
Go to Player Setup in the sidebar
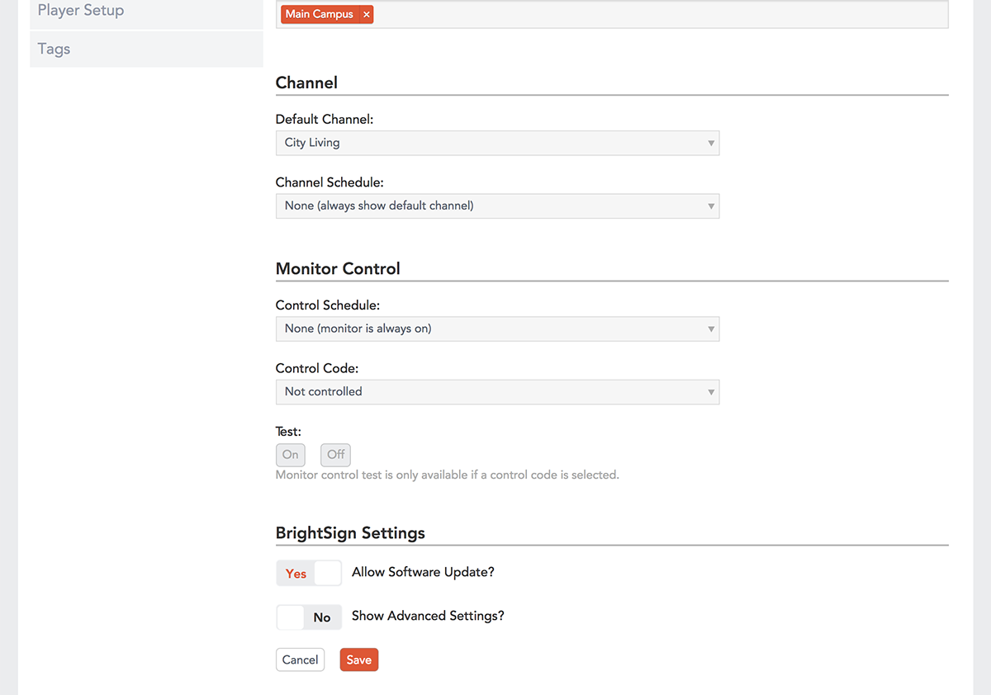pos(81,11)
